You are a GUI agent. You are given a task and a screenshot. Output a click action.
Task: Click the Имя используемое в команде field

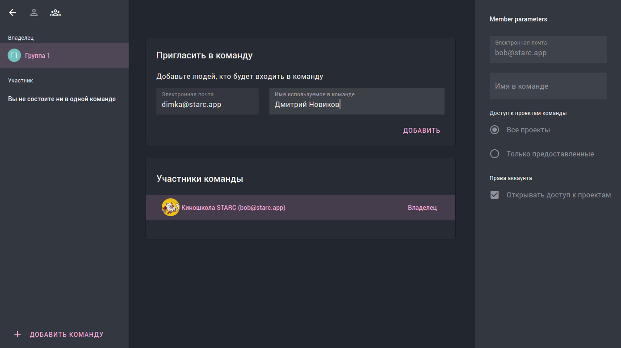tap(356, 104)
